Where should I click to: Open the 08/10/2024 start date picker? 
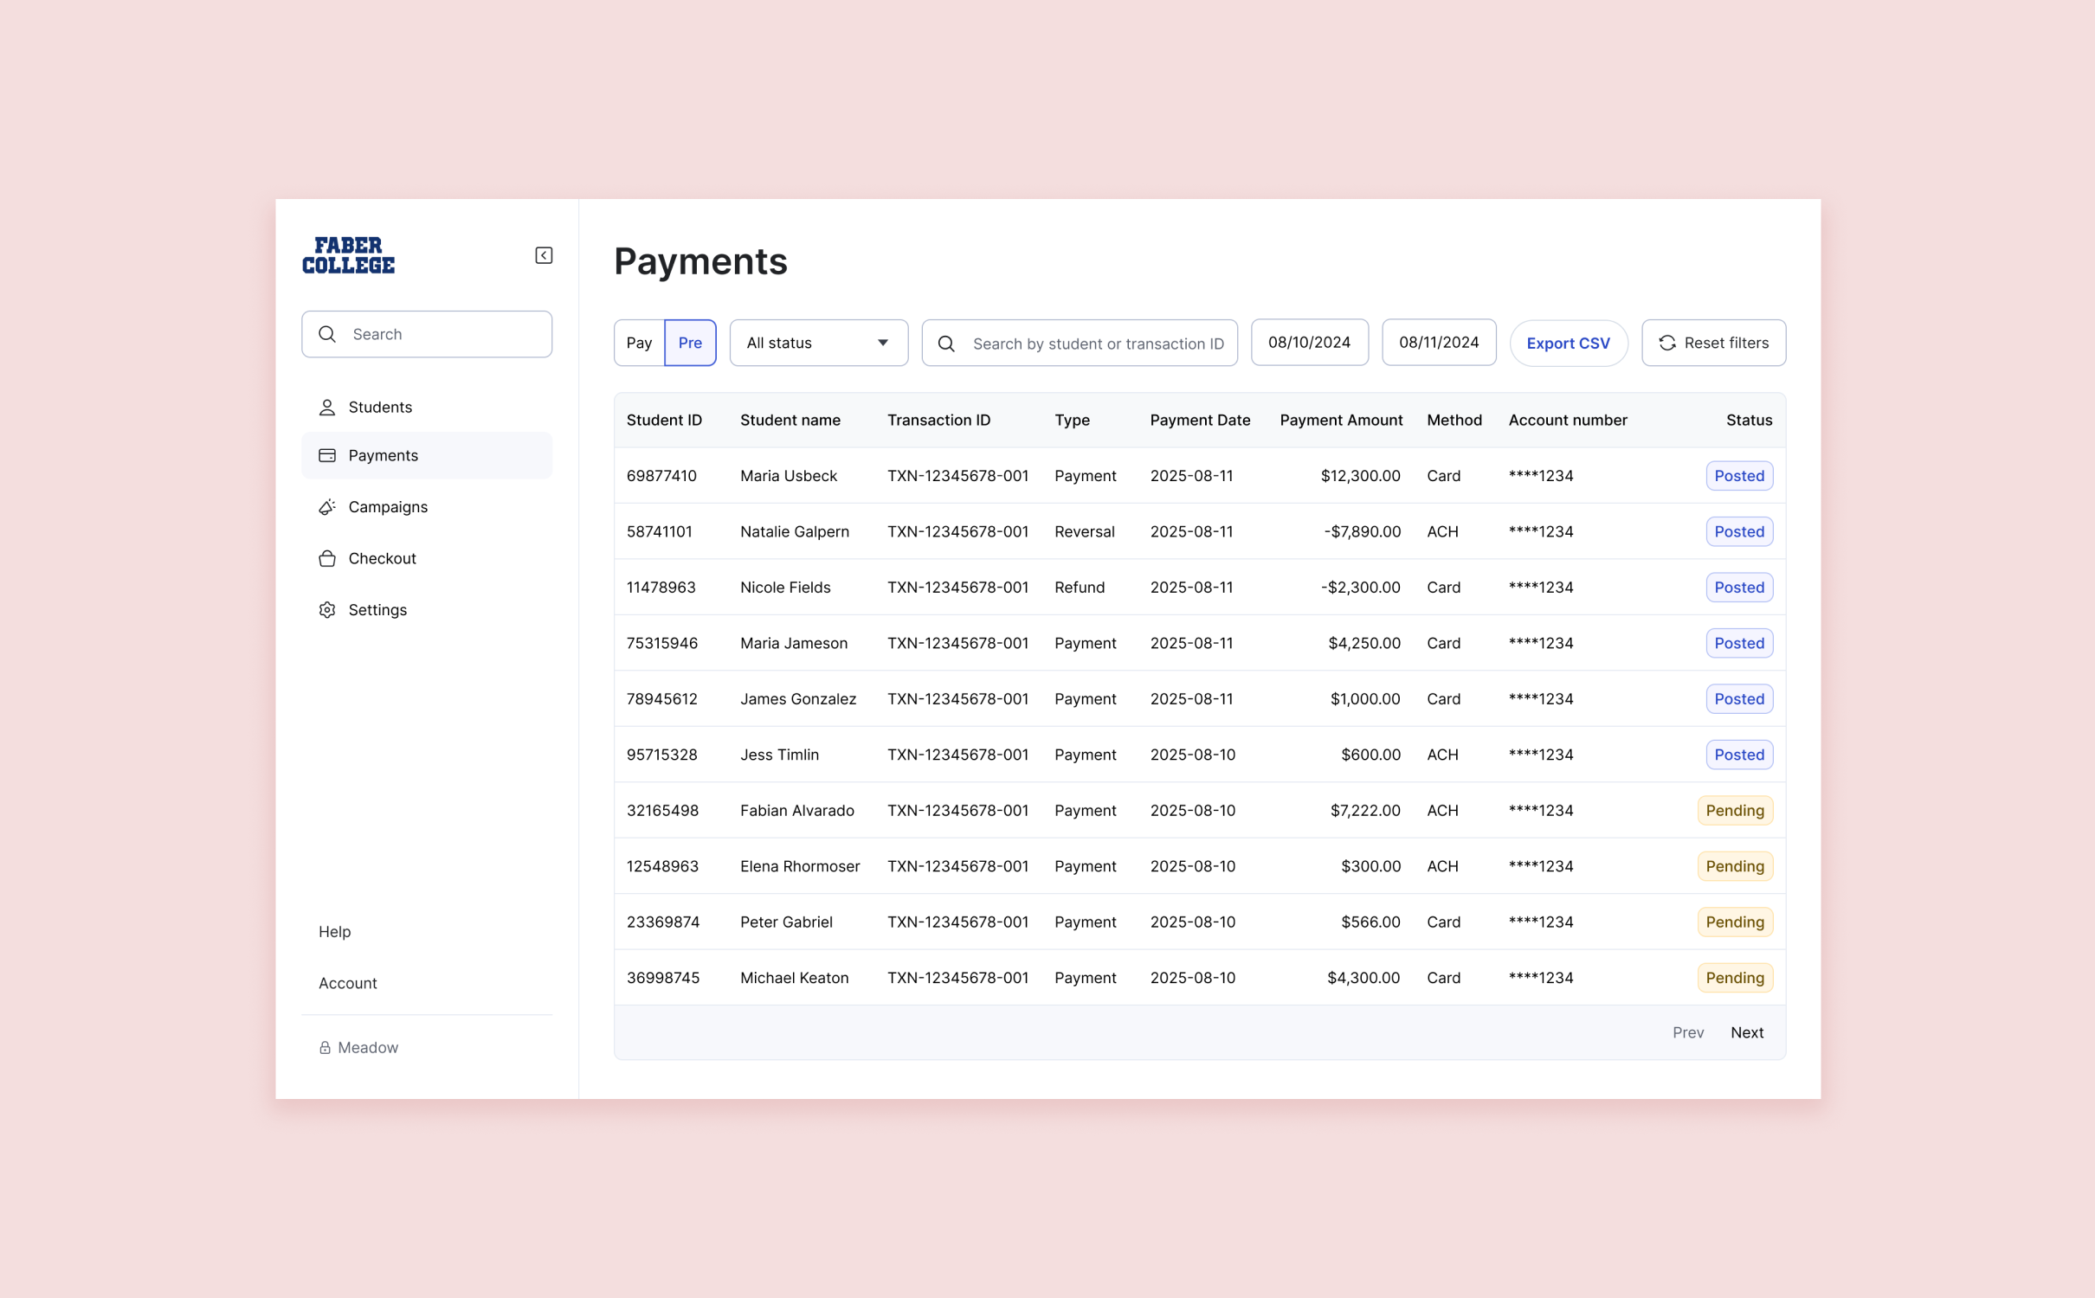1309,343
